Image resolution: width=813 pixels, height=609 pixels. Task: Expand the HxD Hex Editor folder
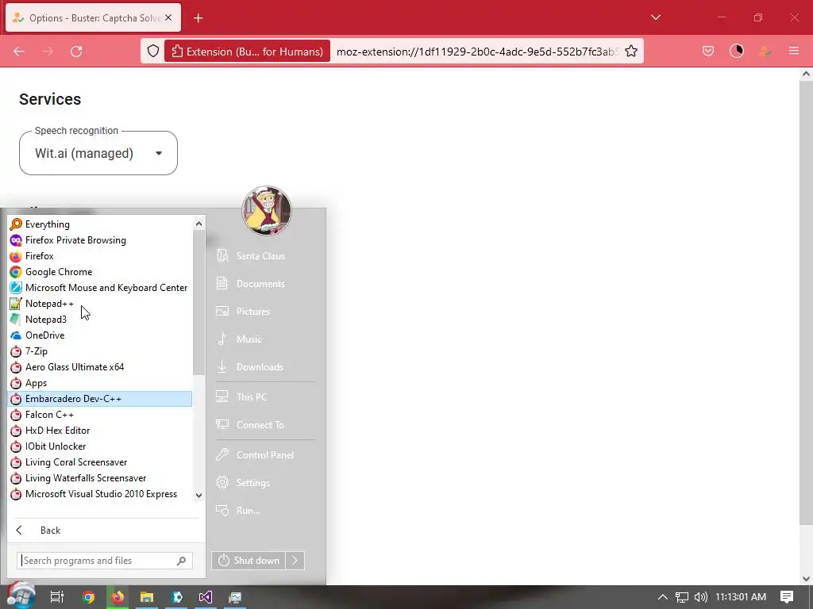[100, 431]
